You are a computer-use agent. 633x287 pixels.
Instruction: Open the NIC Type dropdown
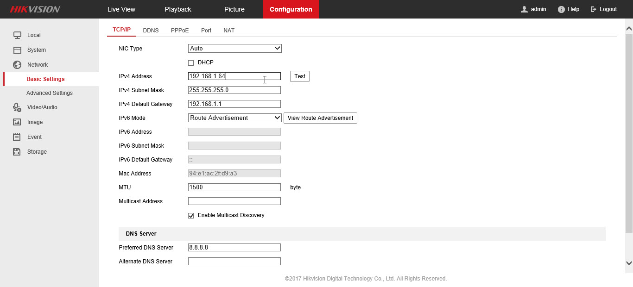(x=235, y=48)
